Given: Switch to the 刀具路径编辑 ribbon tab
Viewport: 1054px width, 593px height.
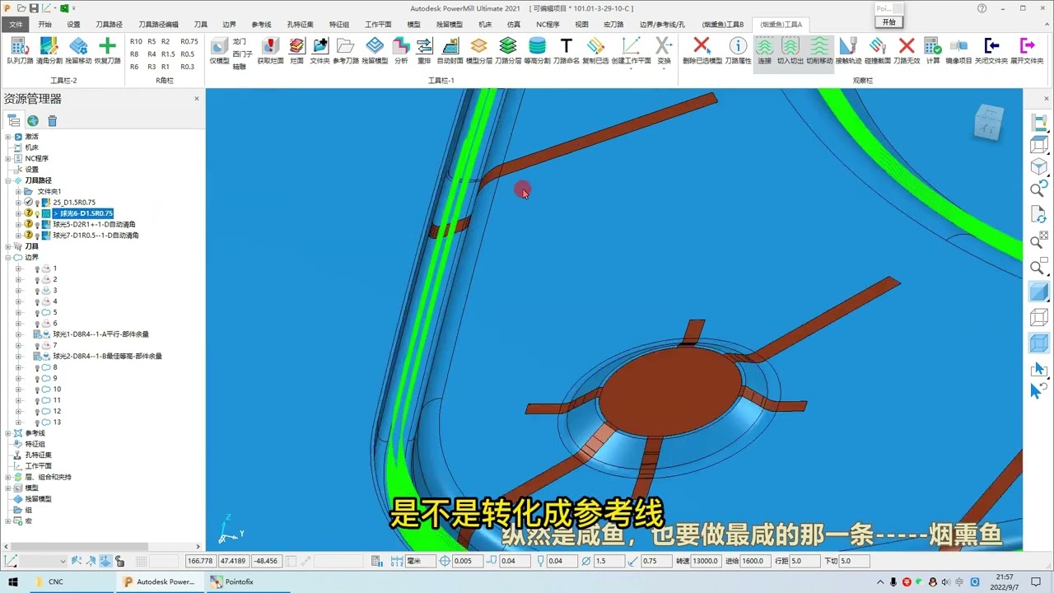Looking at the screenshot, I should [158, 25].
